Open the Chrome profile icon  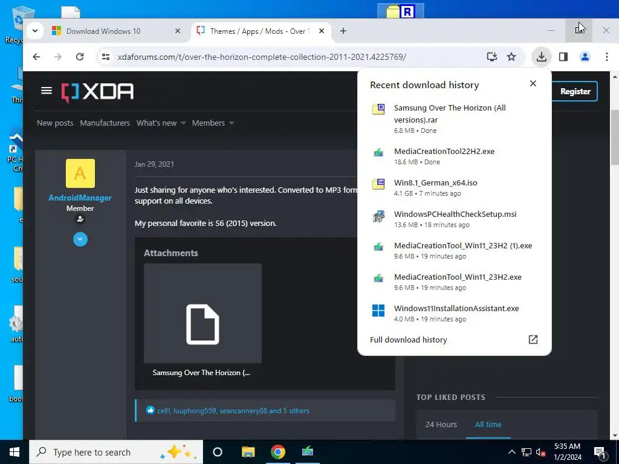(585, 57)
